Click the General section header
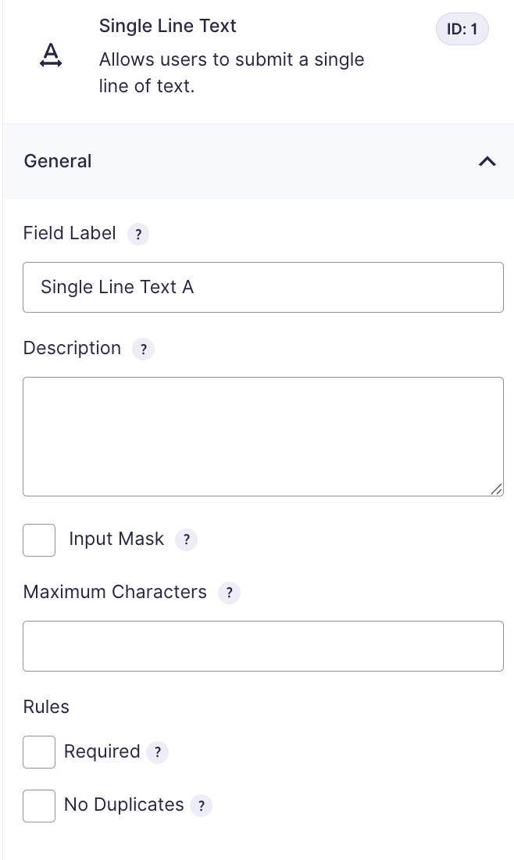Image resolution: width=514 pixels, height=860 pixels. (x=258, y=161)
